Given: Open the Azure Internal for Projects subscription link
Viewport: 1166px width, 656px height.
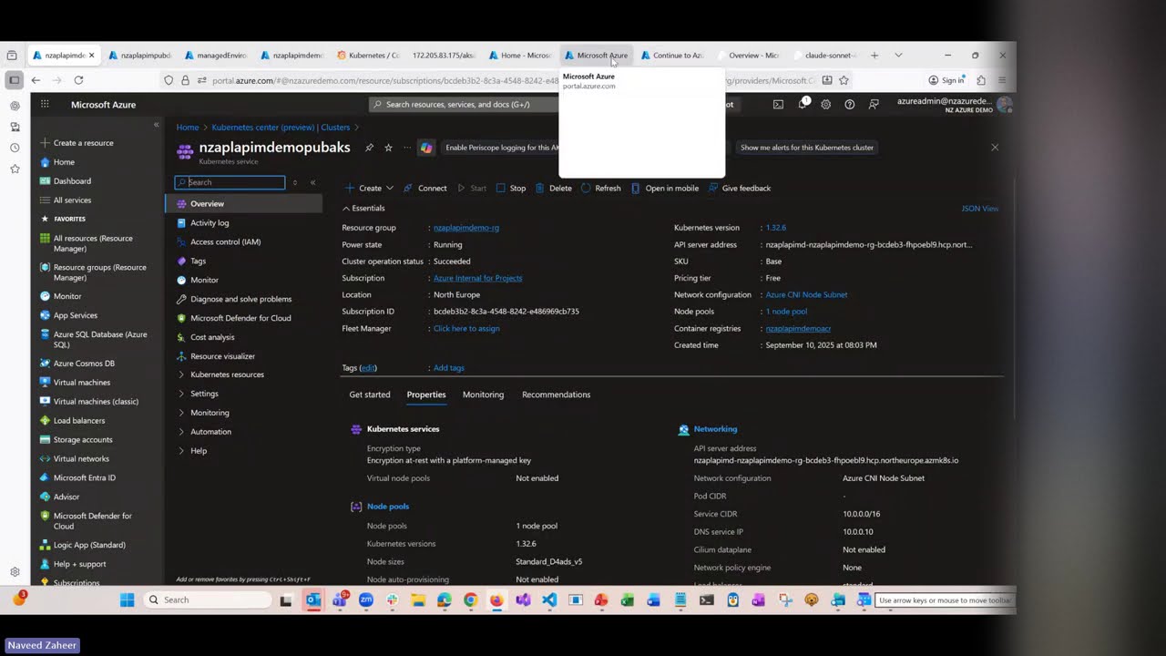Looking at the screenshot, I should pos(477,278).
